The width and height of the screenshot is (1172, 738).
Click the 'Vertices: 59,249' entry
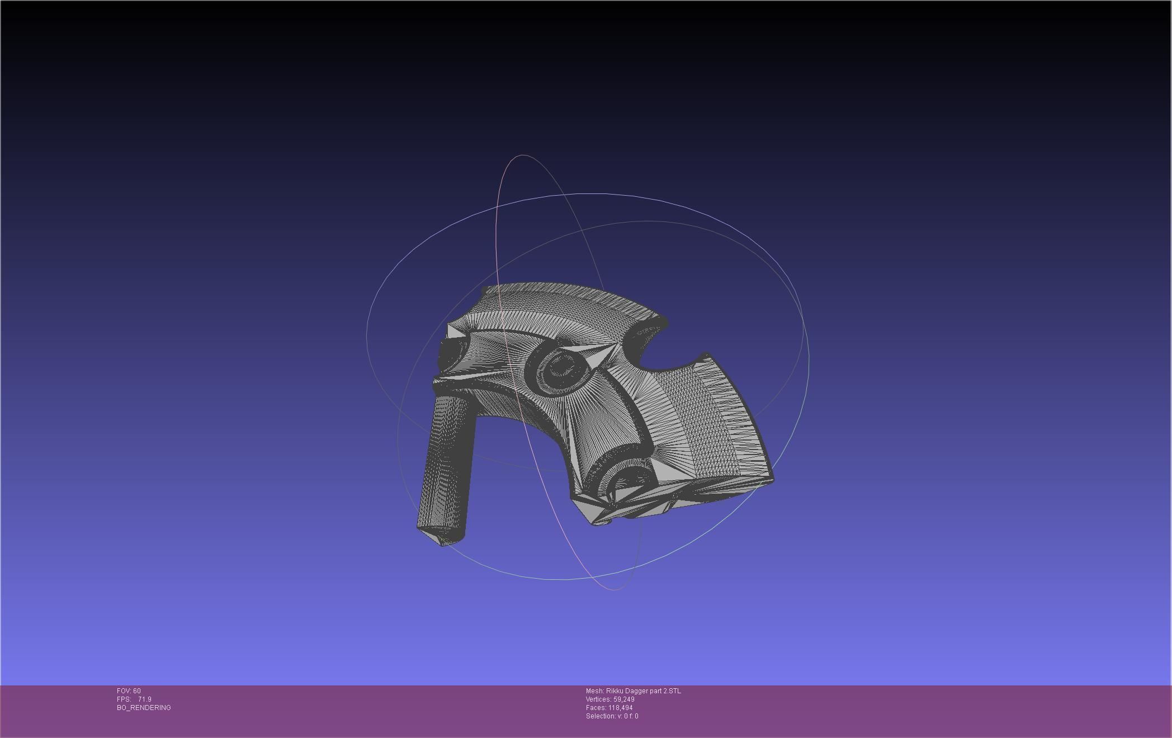point(610,699)
